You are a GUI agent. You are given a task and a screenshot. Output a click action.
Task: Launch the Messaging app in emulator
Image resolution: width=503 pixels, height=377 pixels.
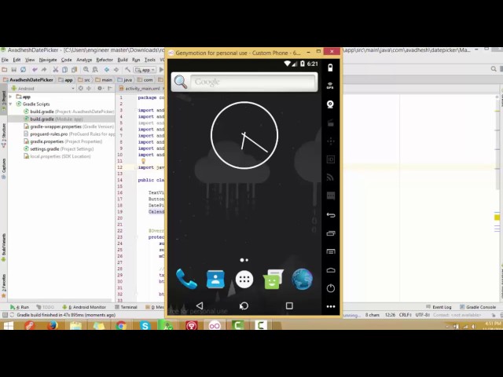click(273, 279)
